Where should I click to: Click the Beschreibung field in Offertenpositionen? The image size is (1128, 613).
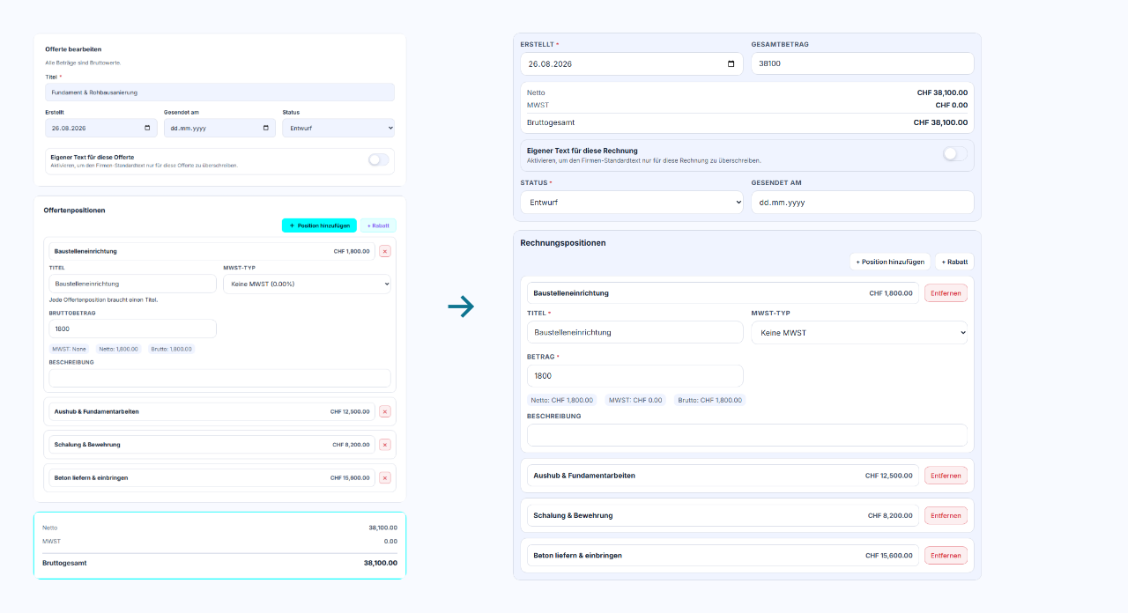220,378
